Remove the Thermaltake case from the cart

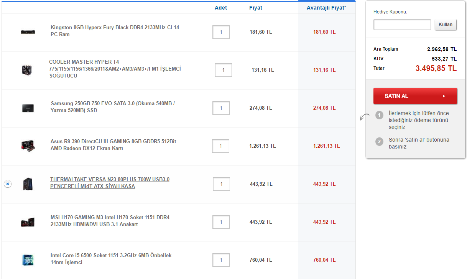[x=8, y=184]
